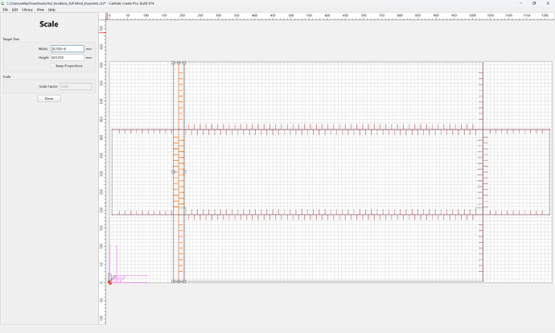Image resolution: width=555 pixels, height=333 pixels.
Task: Open the Edit menu
Action: tap(14, 10)
